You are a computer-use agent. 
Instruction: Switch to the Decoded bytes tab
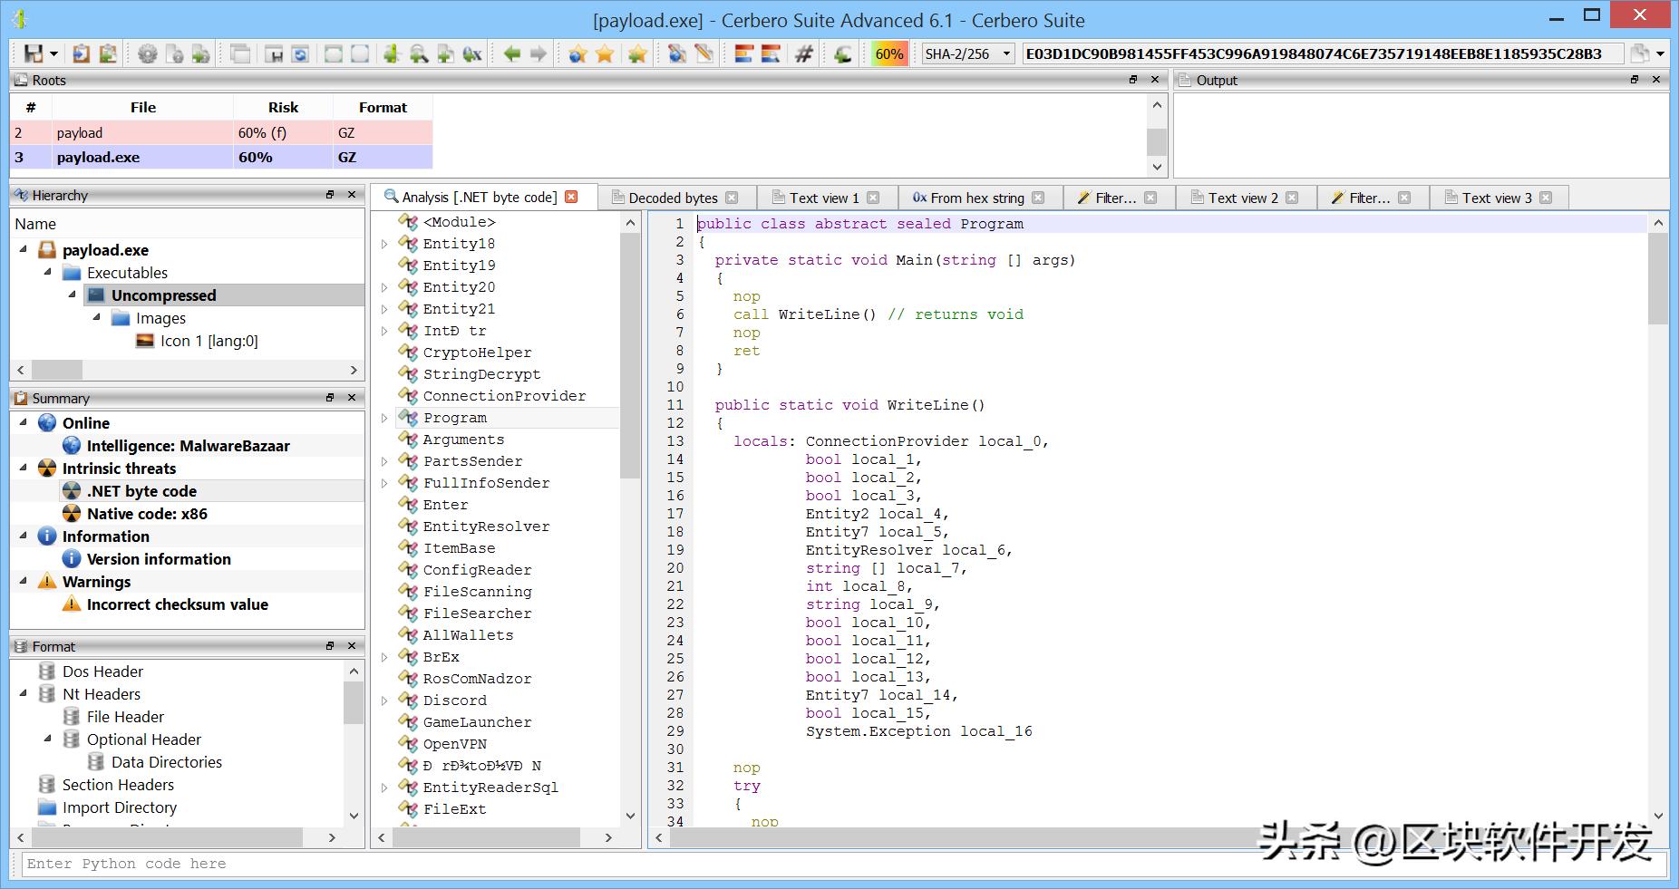[x=673, y=198]
